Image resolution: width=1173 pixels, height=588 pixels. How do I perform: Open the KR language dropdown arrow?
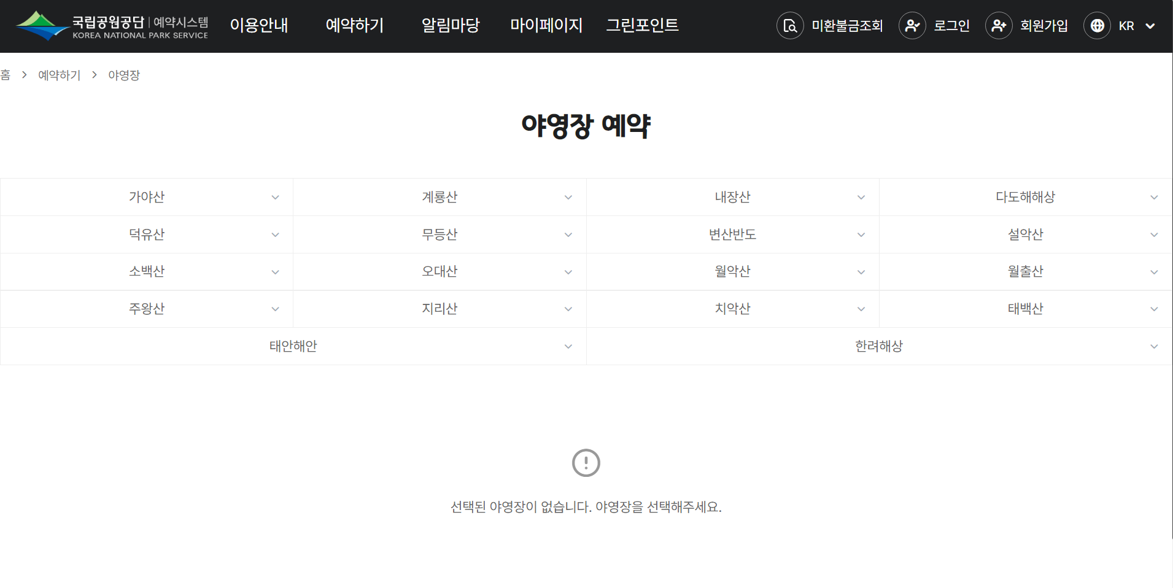(1150, 26)
